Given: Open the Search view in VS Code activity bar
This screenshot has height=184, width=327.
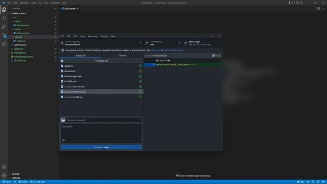Looking at the screenshot, I should [4, 18].
